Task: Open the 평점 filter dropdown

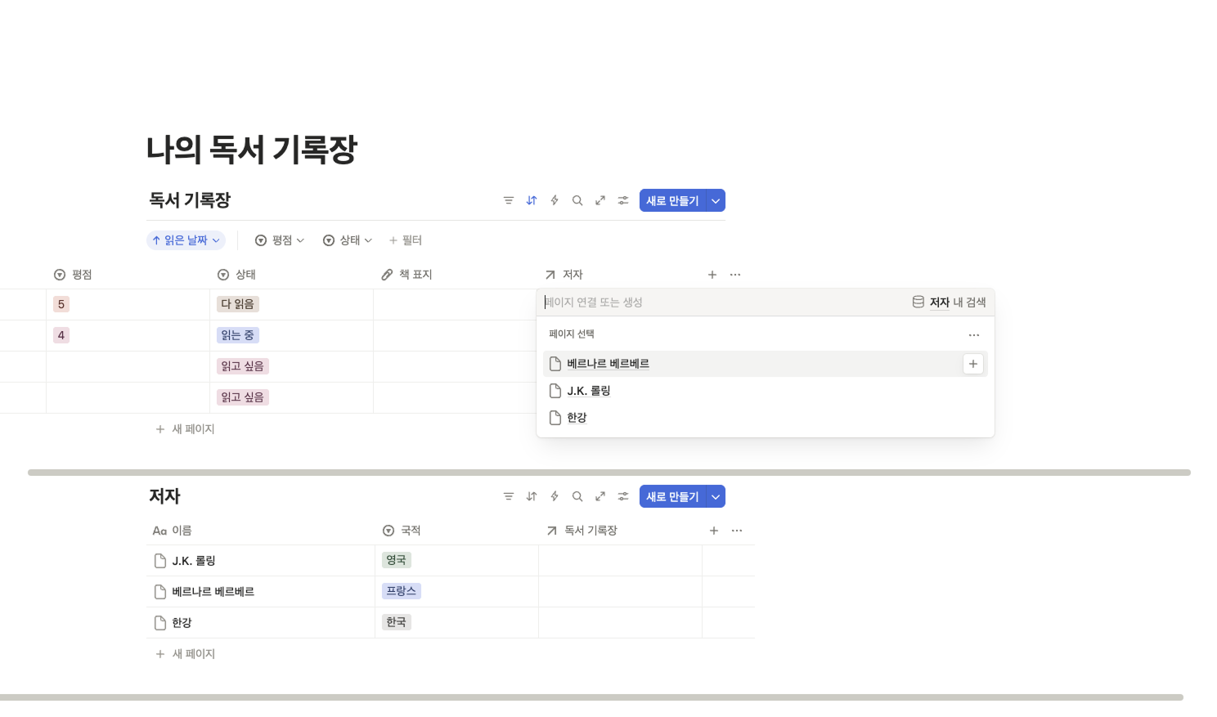Action: click(279, 240)
